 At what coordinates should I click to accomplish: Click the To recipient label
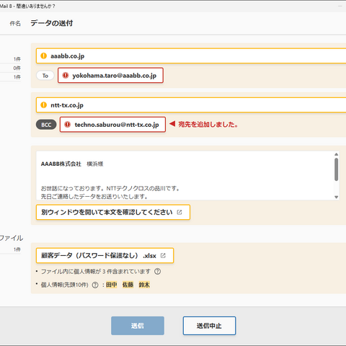[x=45, y=76]
